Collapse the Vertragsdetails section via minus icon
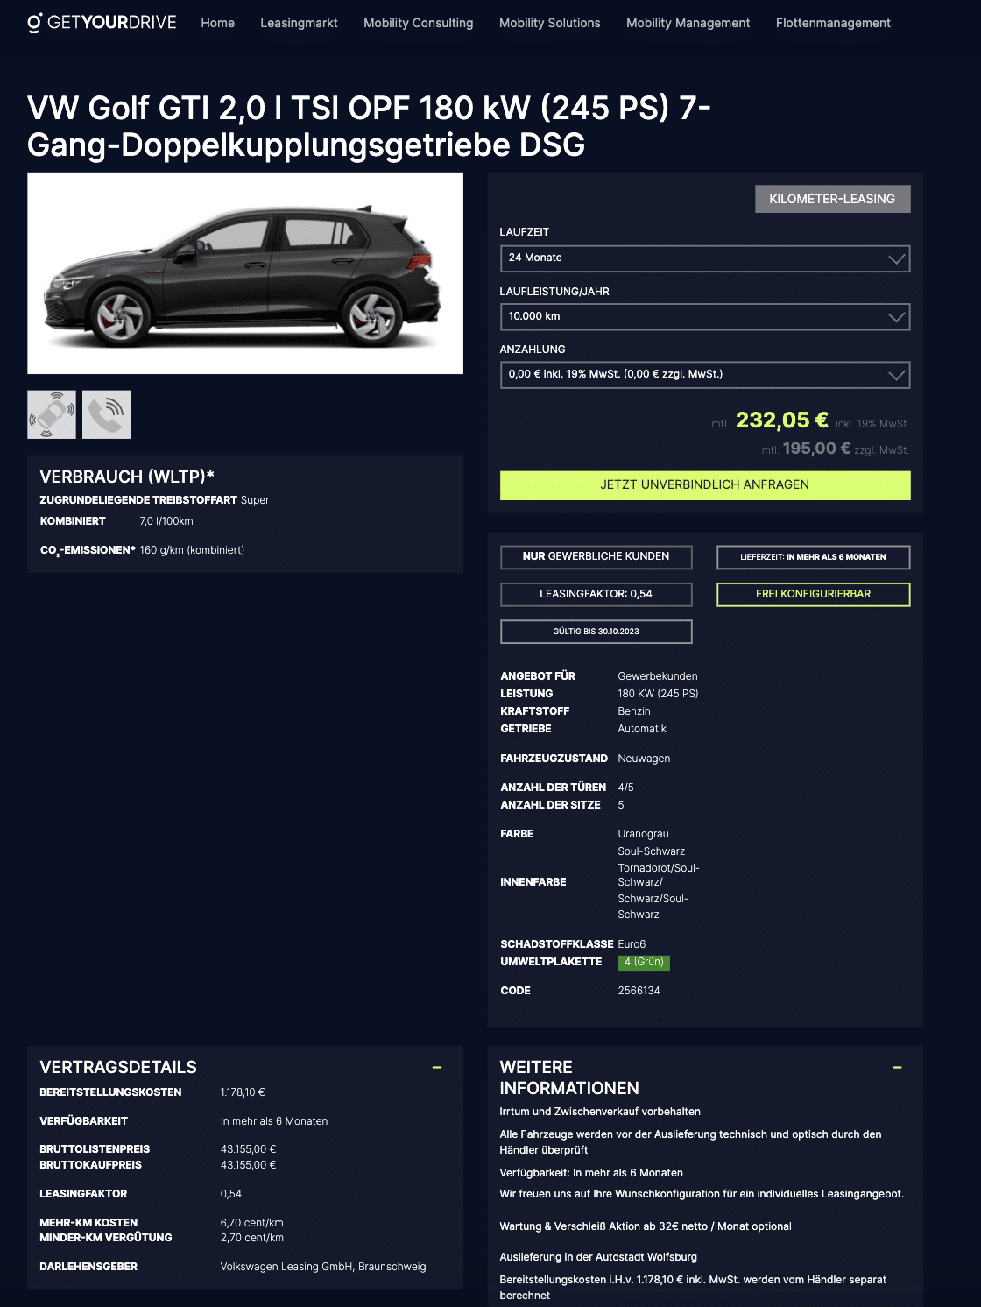Screen dimensions: 981x1307 (437, 1067)
